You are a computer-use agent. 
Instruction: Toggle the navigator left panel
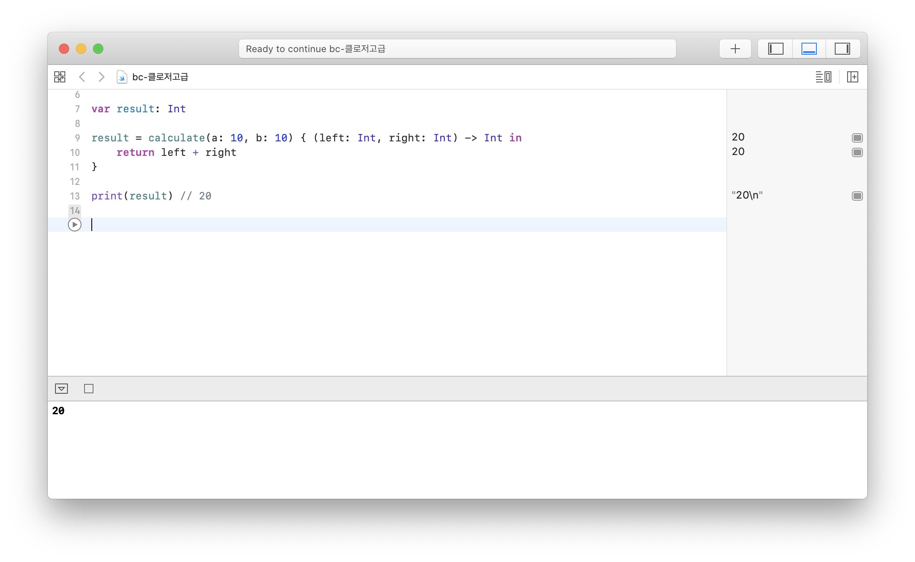(x=775, y=49)
